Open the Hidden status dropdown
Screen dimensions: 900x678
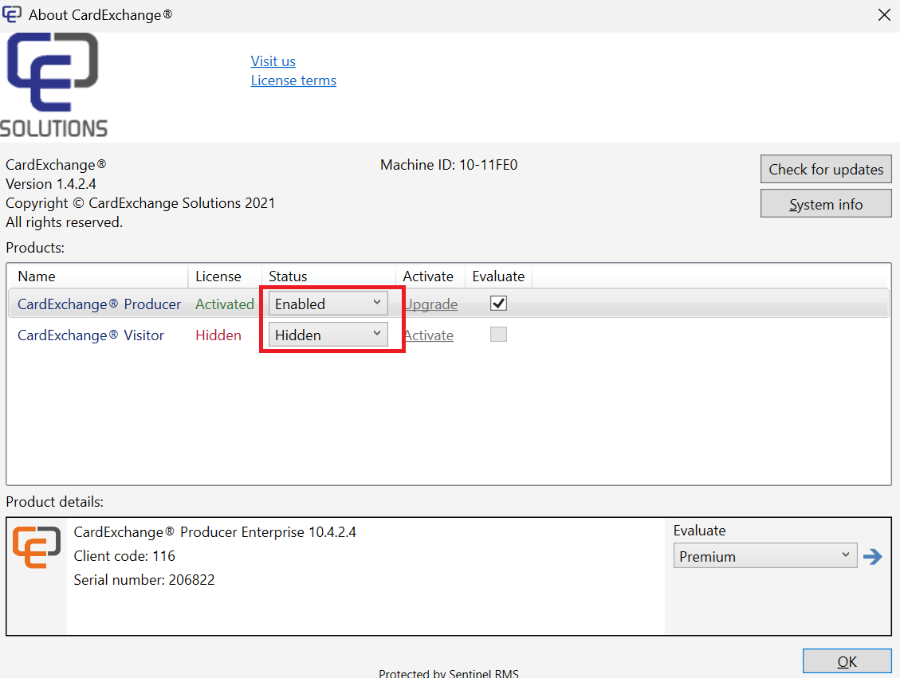tap(328, 335)
